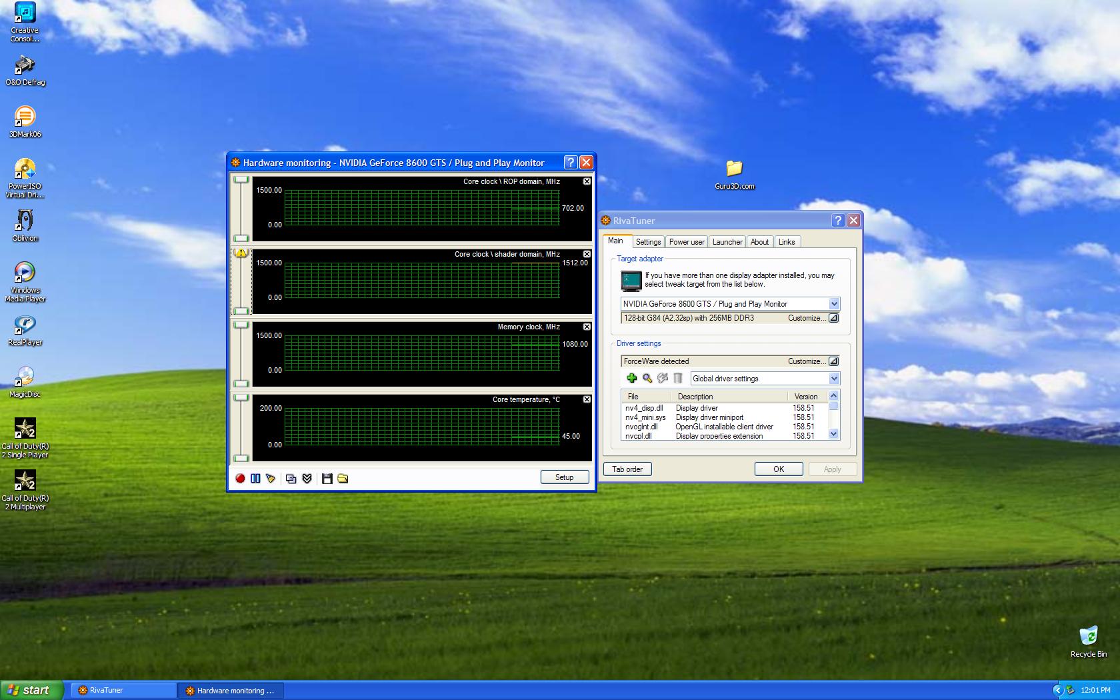Clear monitoring history with the broom icon
Screen dimensions: 1120x700
coord(270,479)
